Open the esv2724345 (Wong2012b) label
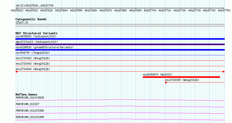232x123 pixels. [x=182, y=80]
